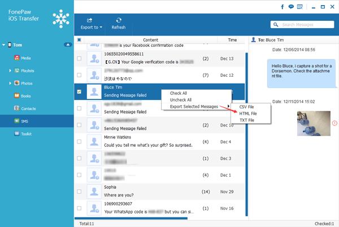This screenshot has height=227, width=339.
Task: Click the 'Hello Bluce' chat bubble
Action: point(301,73)
